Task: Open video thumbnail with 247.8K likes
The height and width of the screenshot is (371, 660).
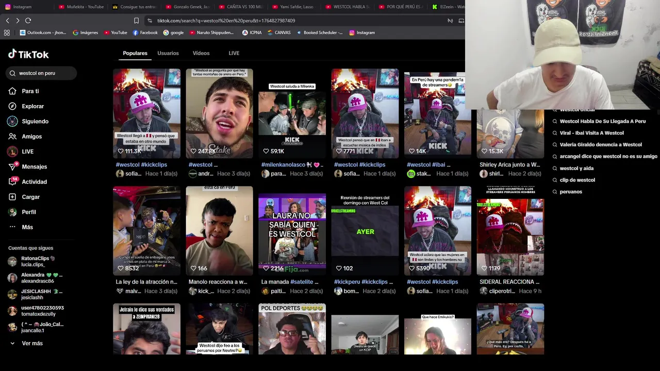Action: pyautogui.click(x=219, y=113)
